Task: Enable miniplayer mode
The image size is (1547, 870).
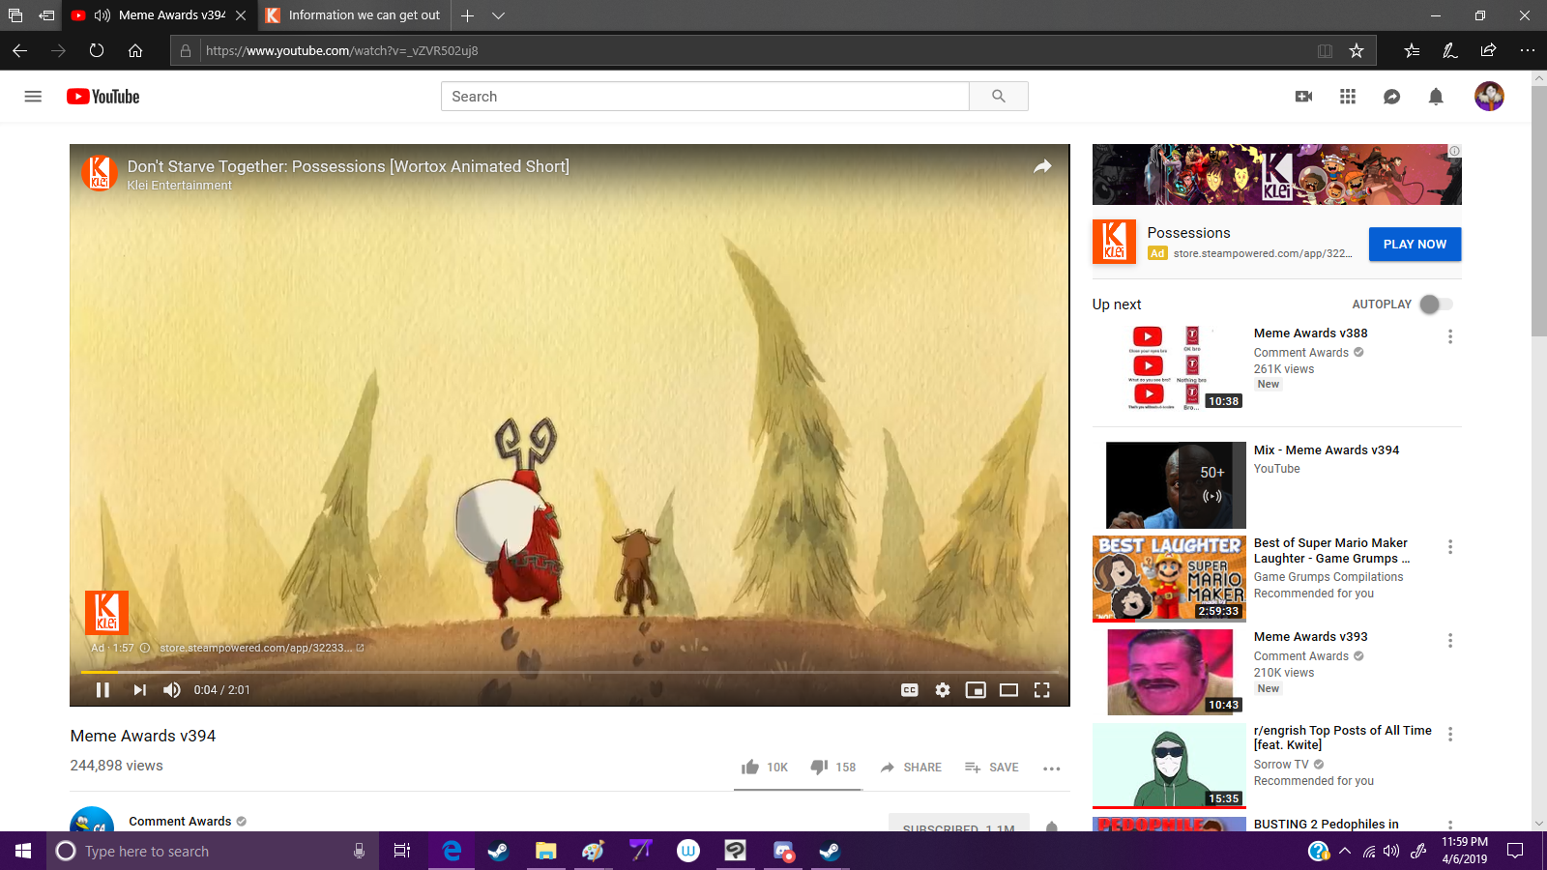Action: (x=976, y=690)
